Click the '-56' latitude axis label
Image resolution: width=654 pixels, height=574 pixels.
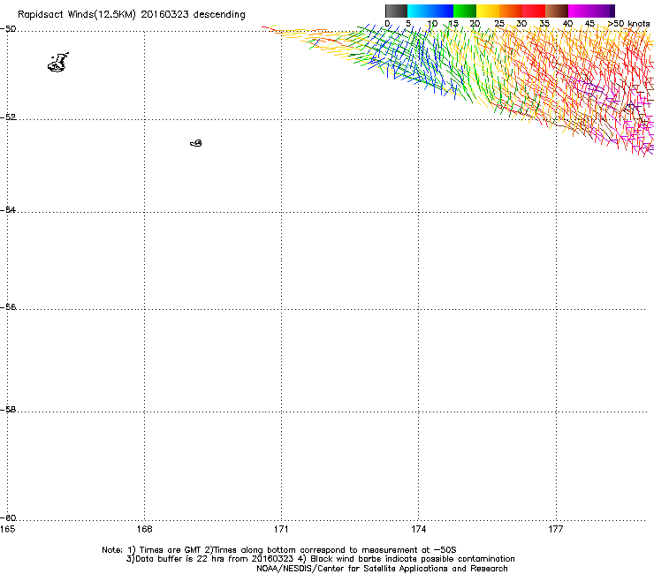coord(8,306)
